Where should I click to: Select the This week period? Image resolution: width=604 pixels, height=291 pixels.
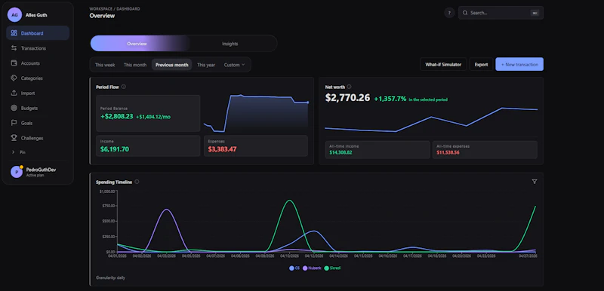pyautogui.click(x=105, y=65)
